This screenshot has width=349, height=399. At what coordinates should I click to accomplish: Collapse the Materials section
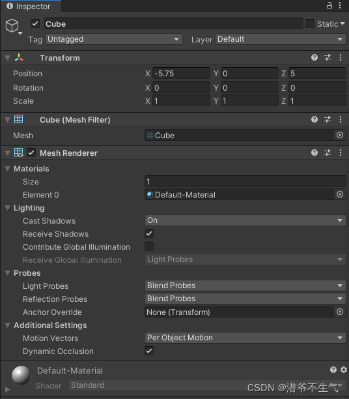(8, 169)
